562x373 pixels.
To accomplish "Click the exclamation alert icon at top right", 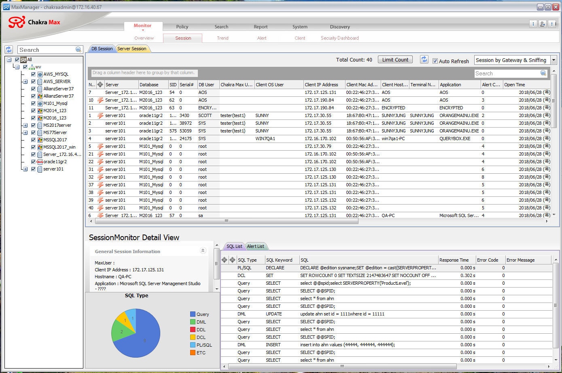I will point(552,24).
